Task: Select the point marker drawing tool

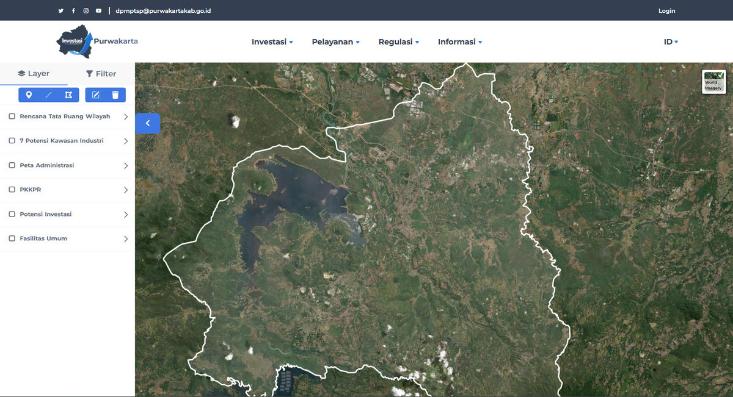Action: pyautogui.click(x=29, y=95)
